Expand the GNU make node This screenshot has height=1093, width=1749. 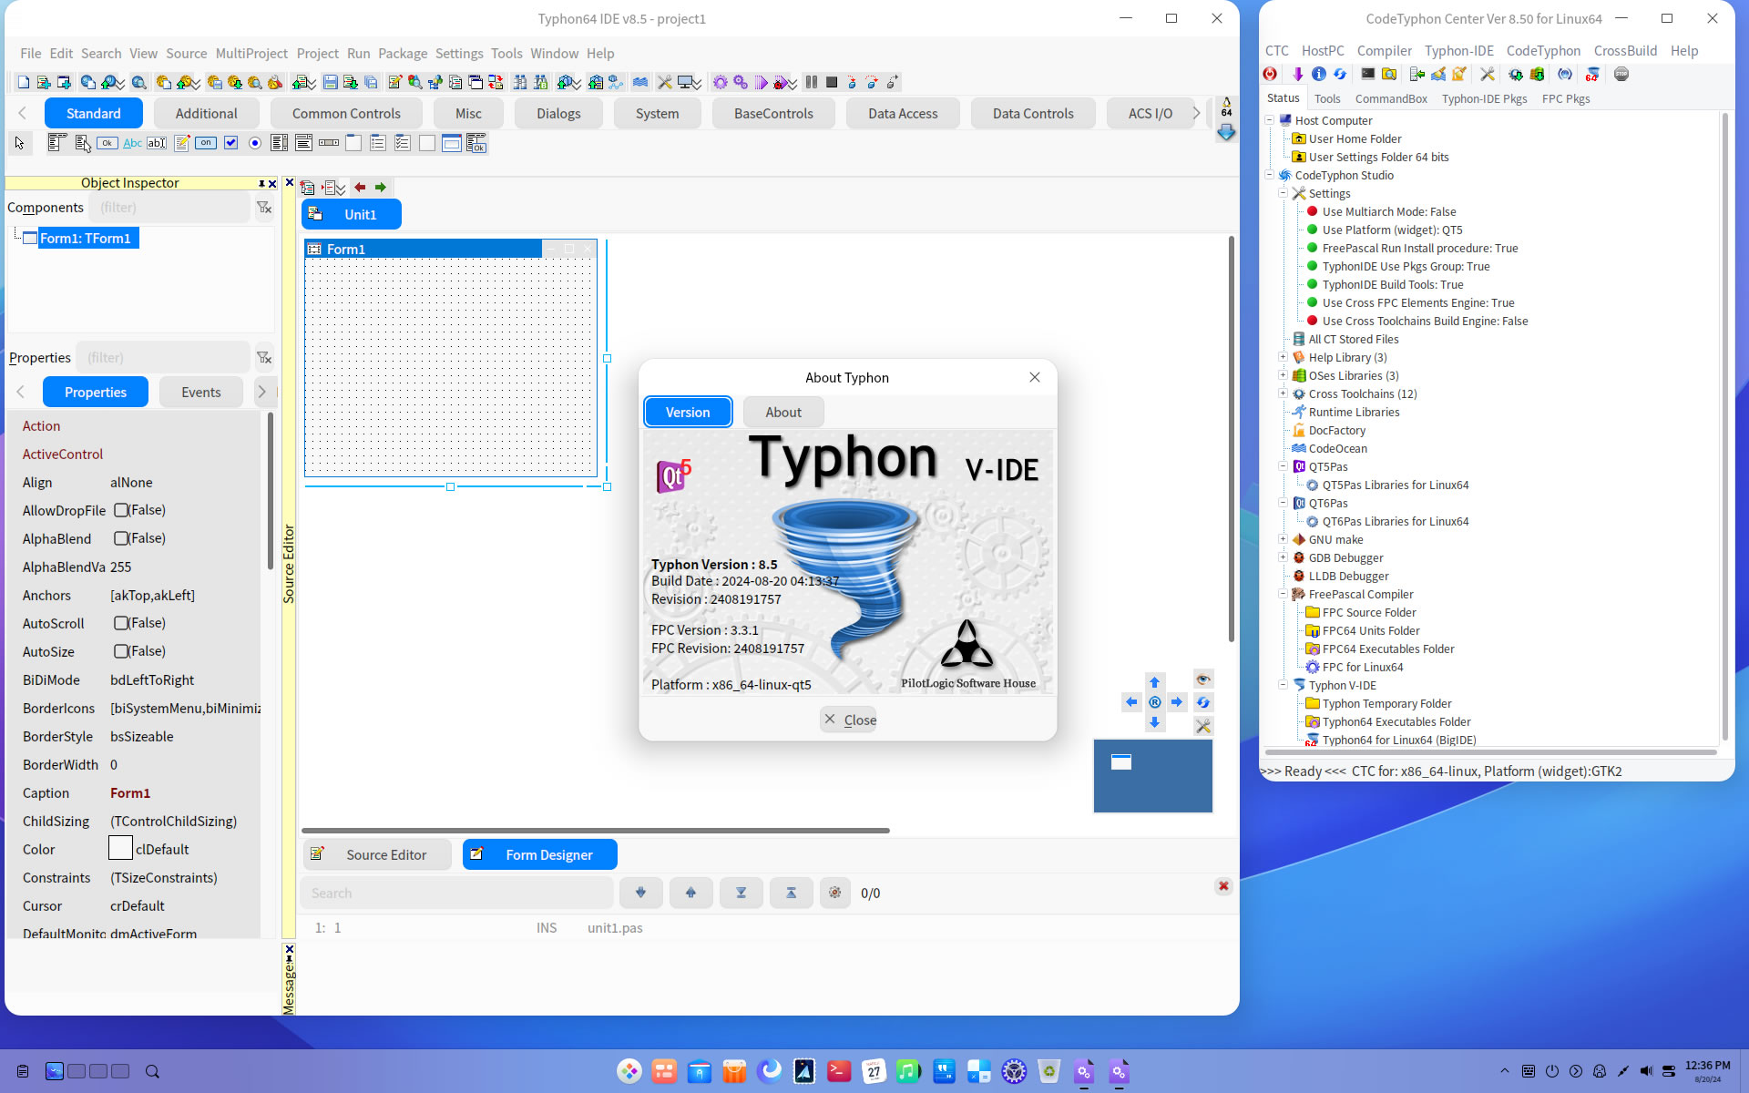click(x=1283, y=539)
